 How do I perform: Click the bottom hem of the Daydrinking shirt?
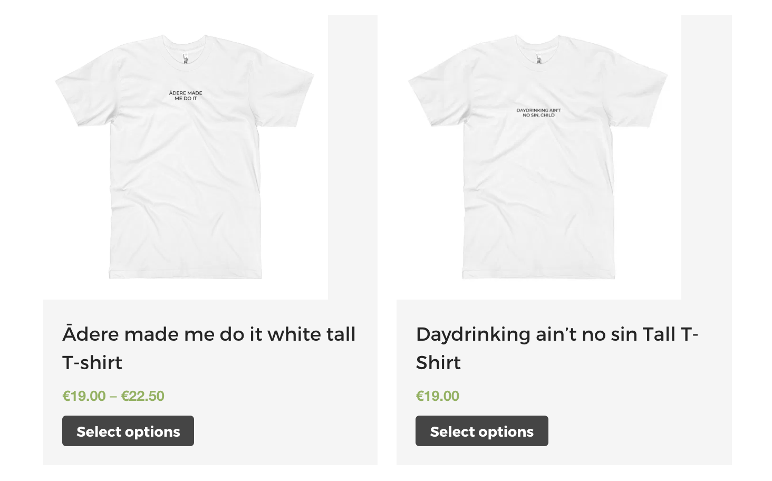[x=539, y=274]
